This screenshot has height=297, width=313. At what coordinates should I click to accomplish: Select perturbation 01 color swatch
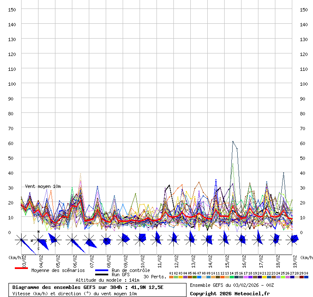click(x=171, y=277)
